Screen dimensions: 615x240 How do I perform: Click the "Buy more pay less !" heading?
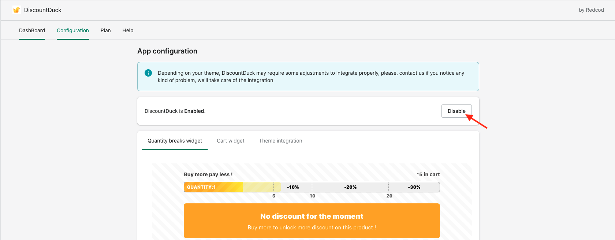pyautogui.click(x=208, y=174)
